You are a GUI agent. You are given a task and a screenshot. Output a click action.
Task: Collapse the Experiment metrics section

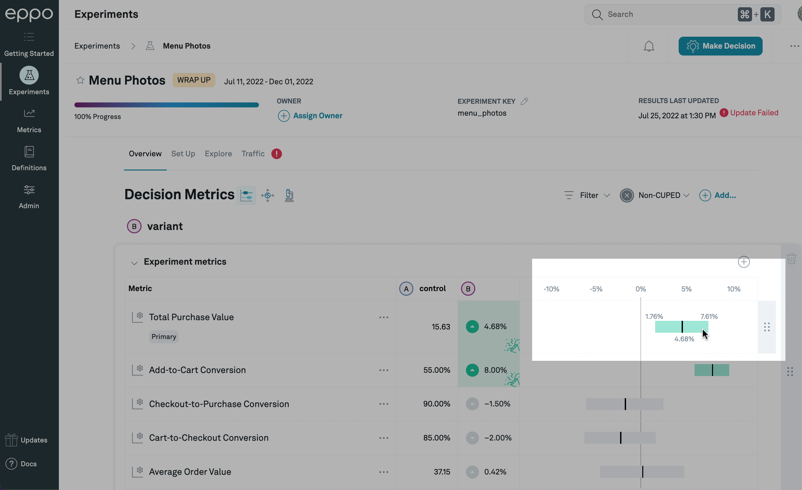[134, 263]
